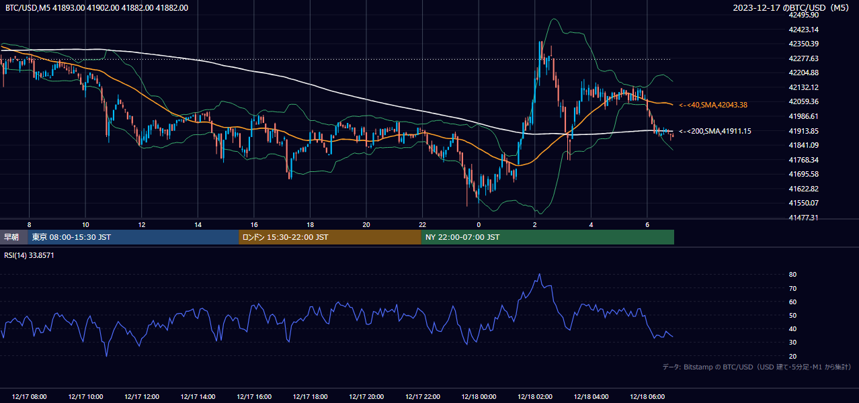Click price axis label 42350.39
The width and height of the screenshot is (859, 403).
pyautogui.click(x=803, y=44)
